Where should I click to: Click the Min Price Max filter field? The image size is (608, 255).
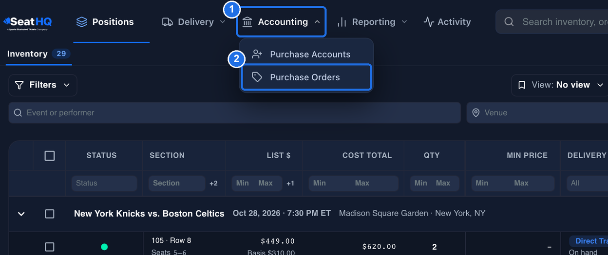[x=533, y=183]
